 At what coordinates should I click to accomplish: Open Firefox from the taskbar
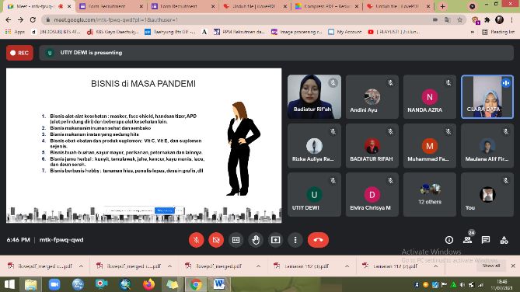(x=148, y=284)
